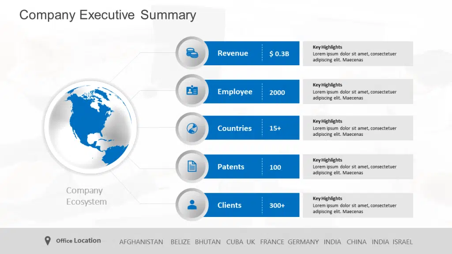Click the 15+ countries value
This screenshot has height=254, width=452.
275,128
